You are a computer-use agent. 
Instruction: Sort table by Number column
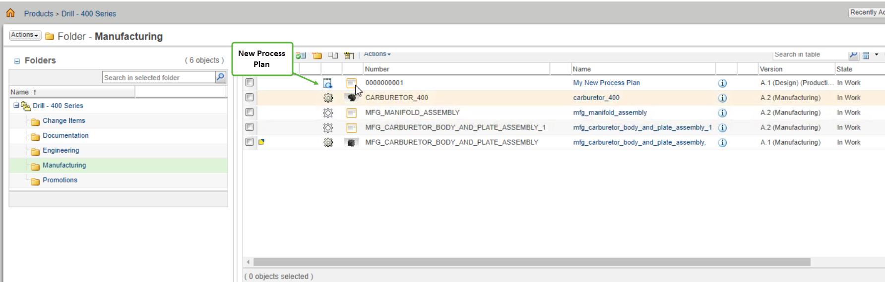(456, 69)
